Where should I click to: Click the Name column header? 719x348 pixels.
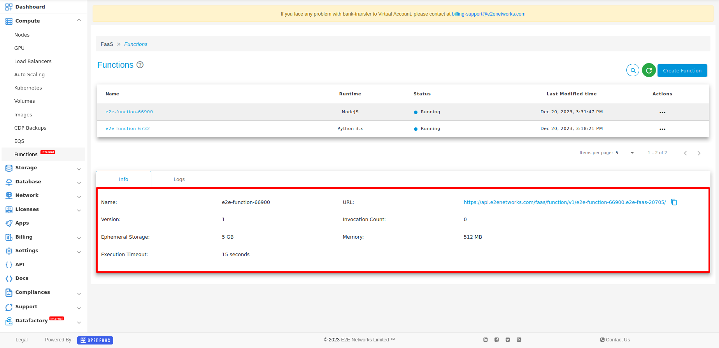tap(112, 94)
